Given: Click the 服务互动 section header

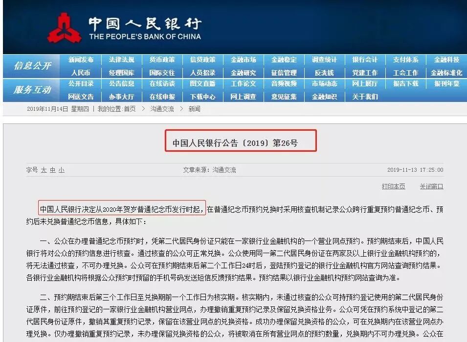Looking at the screenshot, I should pyautogui.click(x=32, y=90).
